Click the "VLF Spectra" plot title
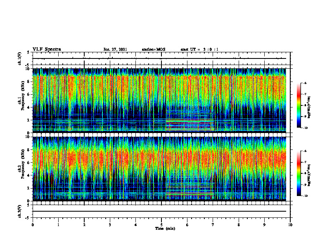This screenshot has width=327, height=252. tap(47, 49)
